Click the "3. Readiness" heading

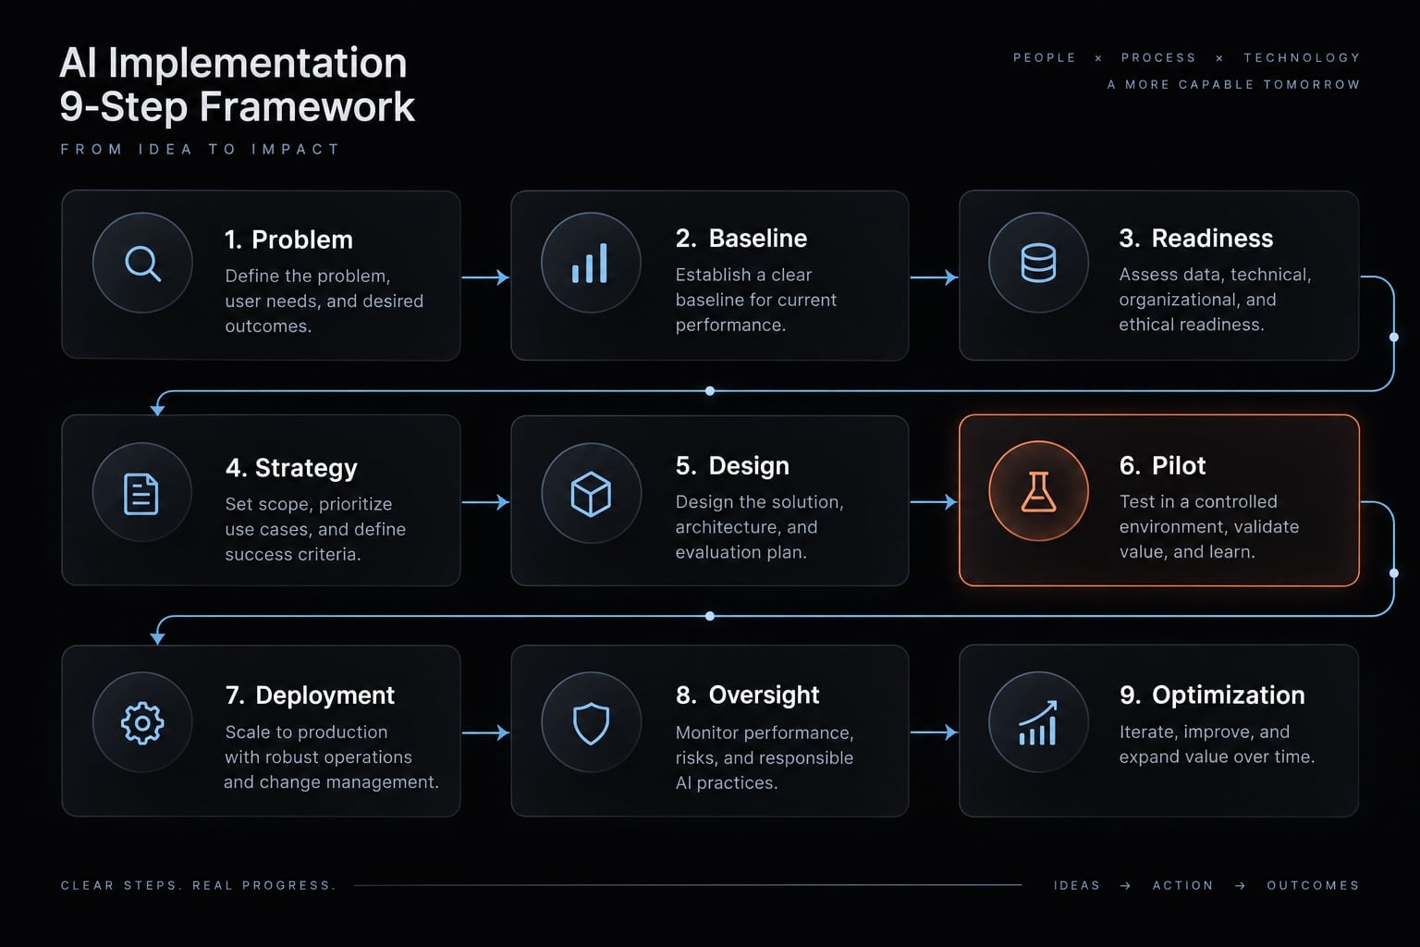1196,239
